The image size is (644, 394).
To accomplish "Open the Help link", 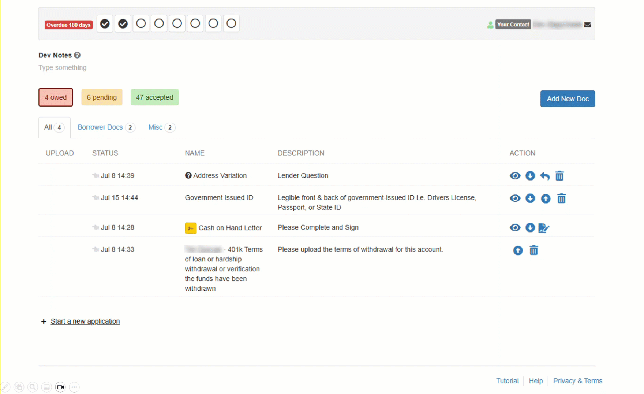I will coord(536,381).
